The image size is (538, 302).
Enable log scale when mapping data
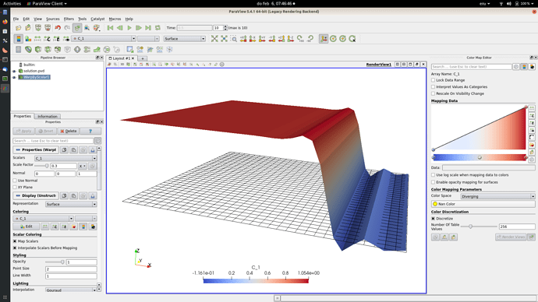[x=433, y=175]
